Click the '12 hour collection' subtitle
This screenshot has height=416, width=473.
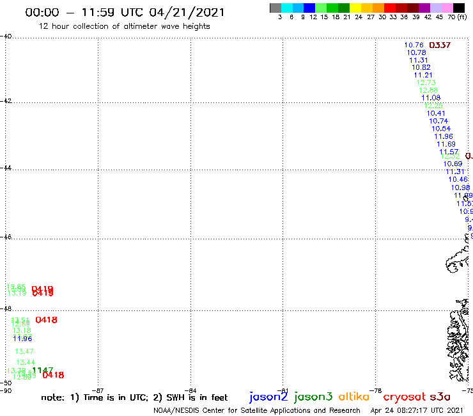[124, 26]
